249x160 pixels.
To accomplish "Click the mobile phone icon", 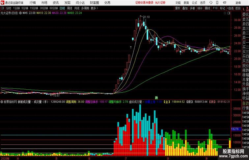I will point(217,3).
